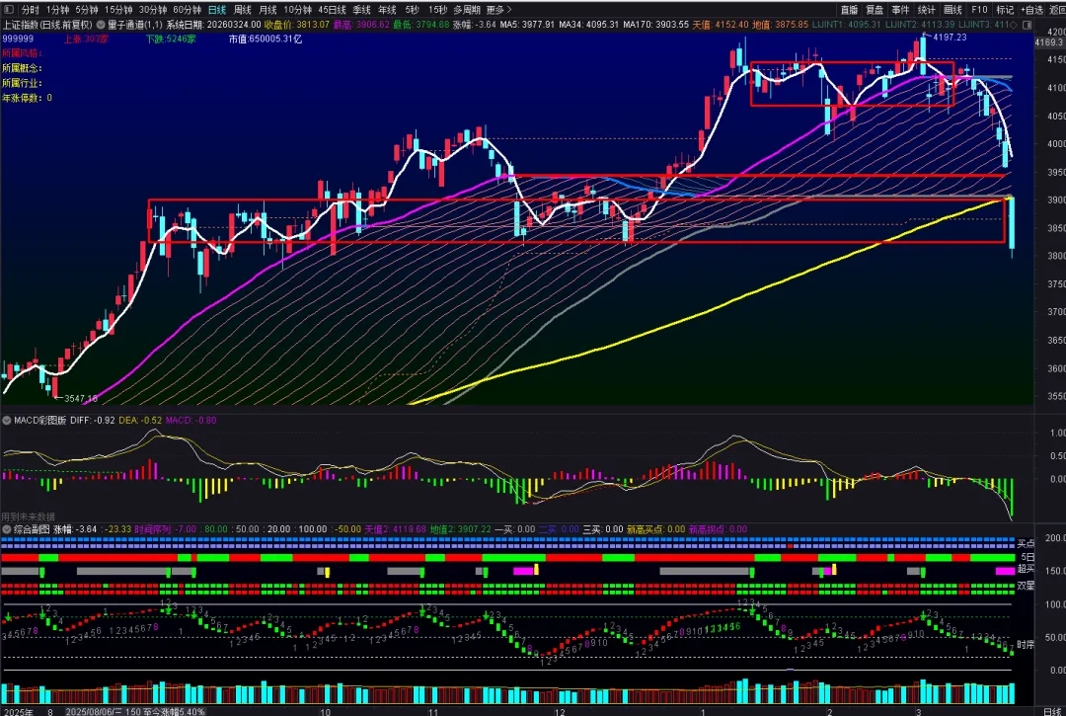1066x716 pixels.
Task: Activate the 画线 drawing tool button
Action: 953,10
